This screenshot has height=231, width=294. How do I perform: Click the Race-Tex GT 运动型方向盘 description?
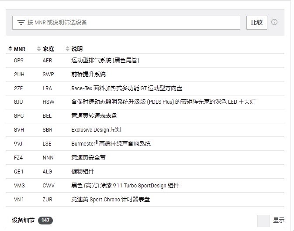click(x=127, y=88)
